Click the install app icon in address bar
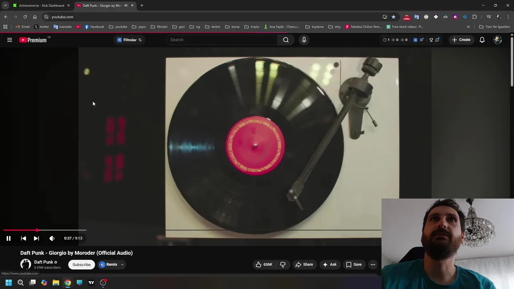 [x=385, y=17]
